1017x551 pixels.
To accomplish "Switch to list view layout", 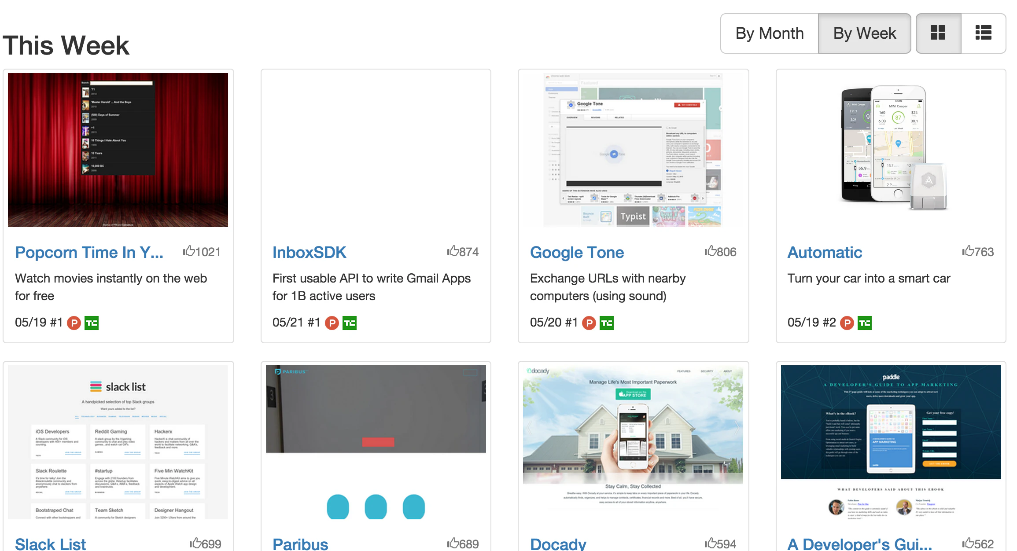I will point(983,33).
